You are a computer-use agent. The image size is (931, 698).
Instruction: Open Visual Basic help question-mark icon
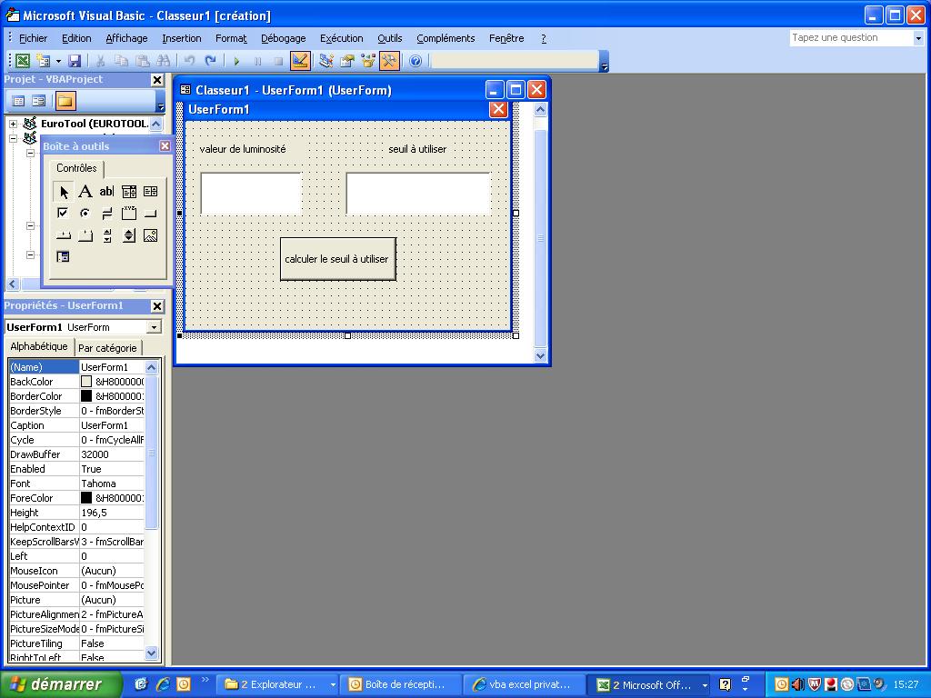point(415,61)
